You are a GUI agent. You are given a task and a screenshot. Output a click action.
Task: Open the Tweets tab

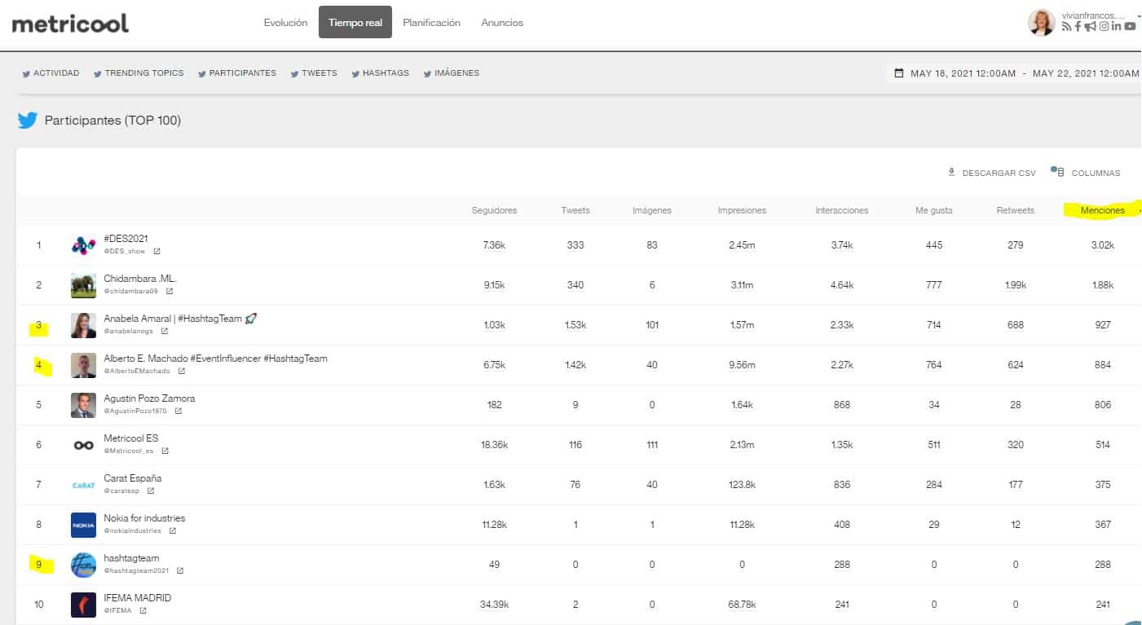(313, 73)
